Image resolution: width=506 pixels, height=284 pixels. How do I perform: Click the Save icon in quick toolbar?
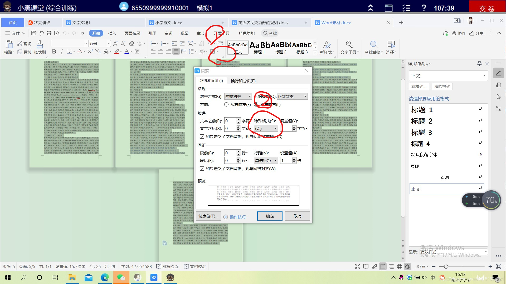click(33, 33)
